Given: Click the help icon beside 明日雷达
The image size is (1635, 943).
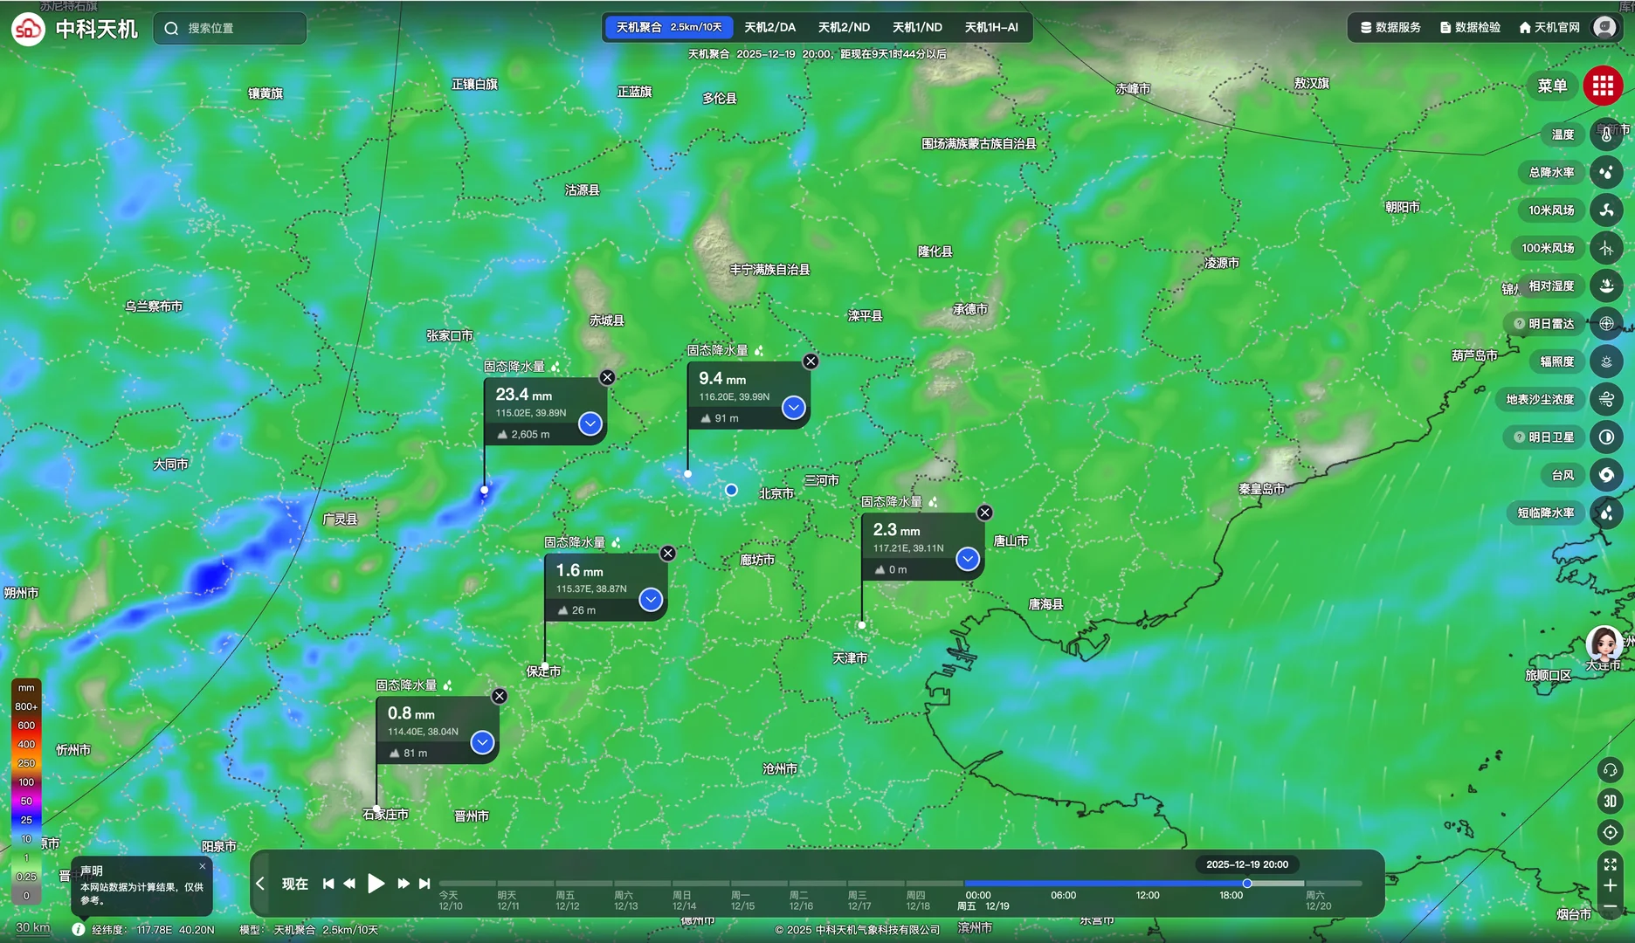Looking at the screenshot, I should 1519,324.
